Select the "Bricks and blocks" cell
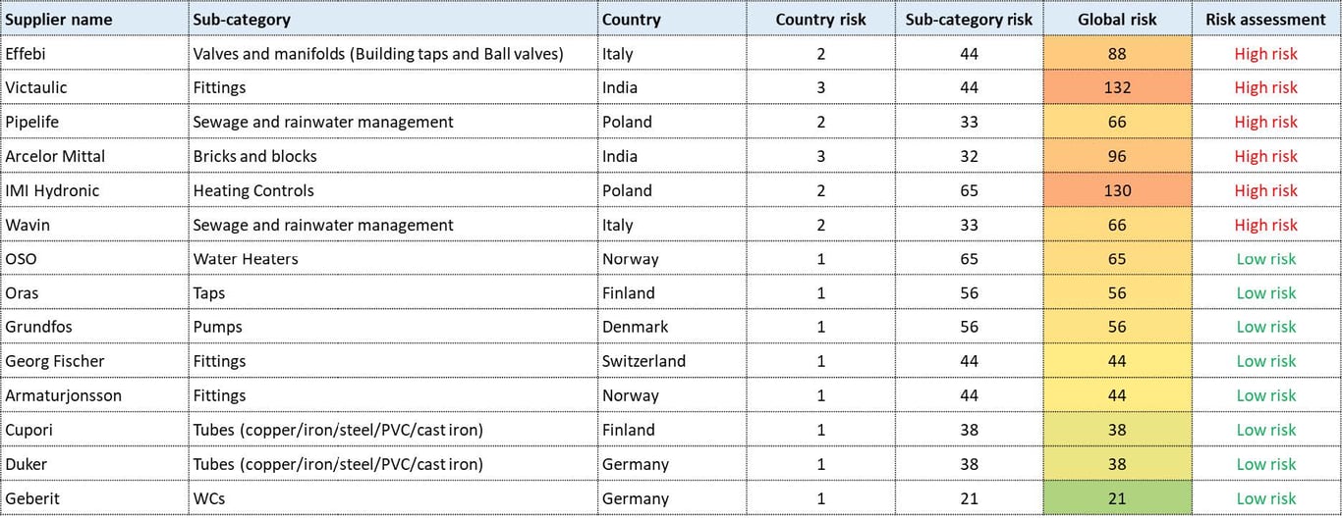1342x520 pixels. point(254,156)
